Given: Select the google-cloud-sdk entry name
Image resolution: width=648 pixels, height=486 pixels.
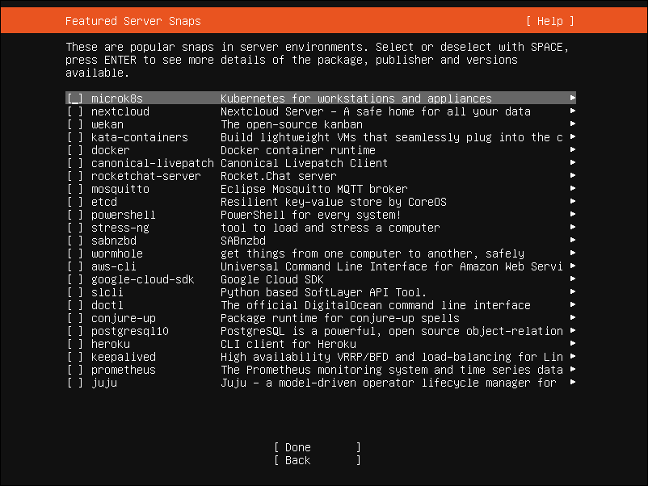Looking at the screenshot, I should [142, 279].
